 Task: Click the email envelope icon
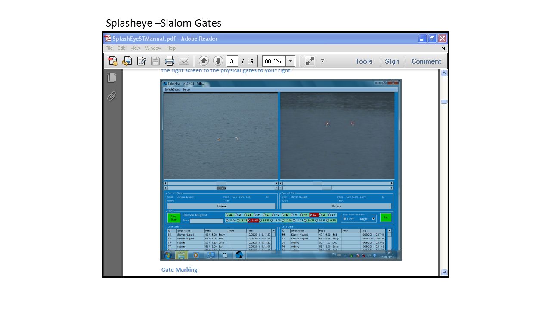[184, 61]
